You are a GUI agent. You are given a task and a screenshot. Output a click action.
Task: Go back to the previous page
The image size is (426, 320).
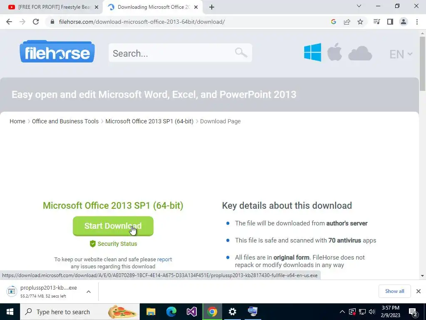9,22
